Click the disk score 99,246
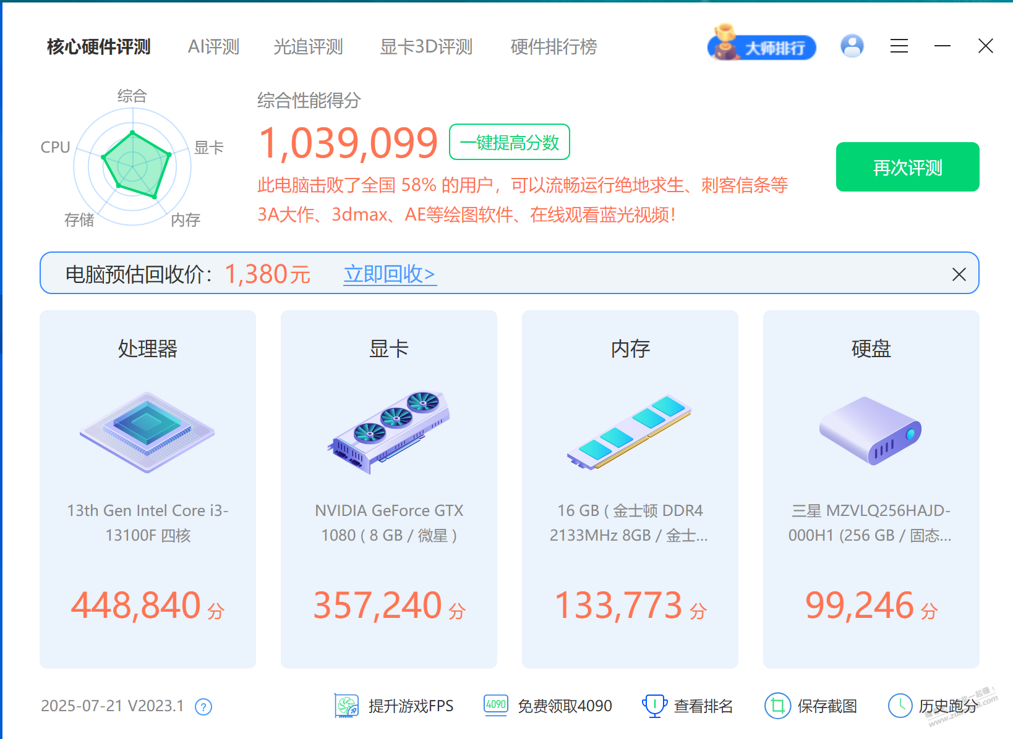The height and width of the screenshot is (739, 1013). click(x=860, y=605)
